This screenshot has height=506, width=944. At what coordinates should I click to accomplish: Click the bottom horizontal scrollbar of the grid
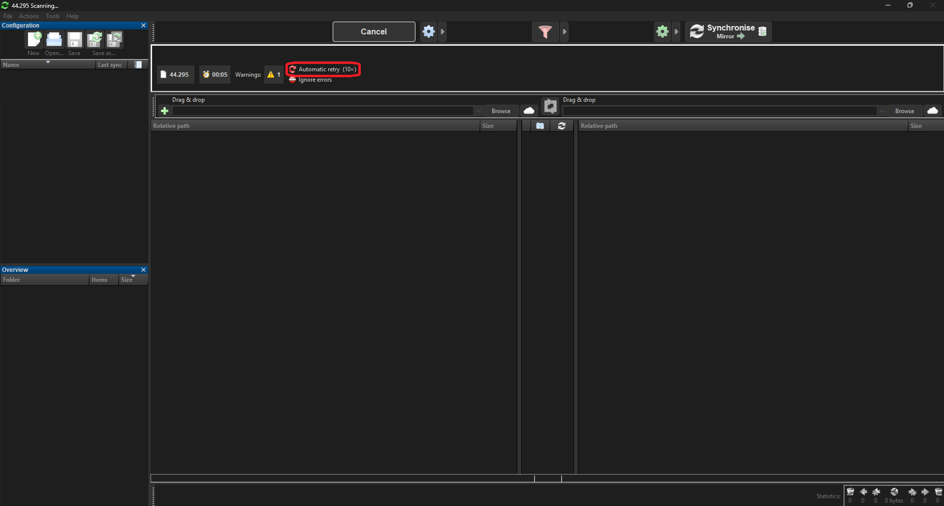547,478
